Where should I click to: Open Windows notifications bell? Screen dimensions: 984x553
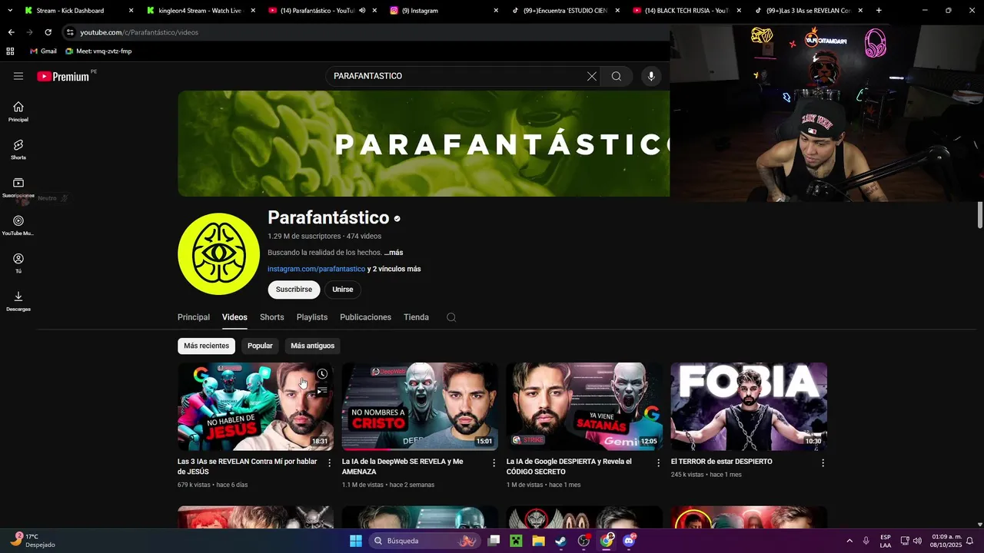pyautogui.click(x=969, y=541)
